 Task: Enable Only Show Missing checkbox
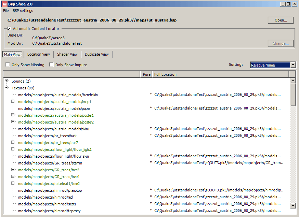pos(8,65)
